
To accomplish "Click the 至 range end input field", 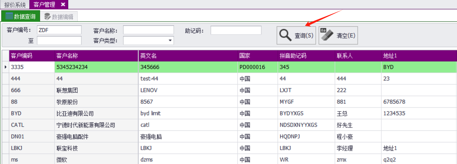I will coord(59,41).
